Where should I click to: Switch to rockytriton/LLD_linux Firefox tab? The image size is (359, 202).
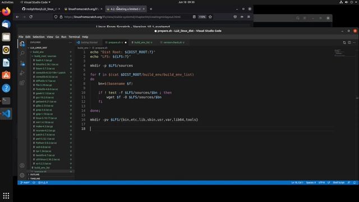[40, 9]
